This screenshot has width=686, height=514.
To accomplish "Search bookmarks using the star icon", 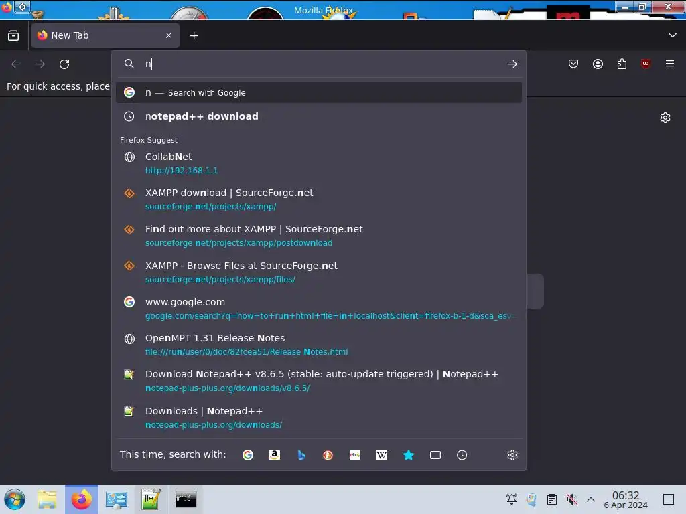I will [x=408, y=455].
